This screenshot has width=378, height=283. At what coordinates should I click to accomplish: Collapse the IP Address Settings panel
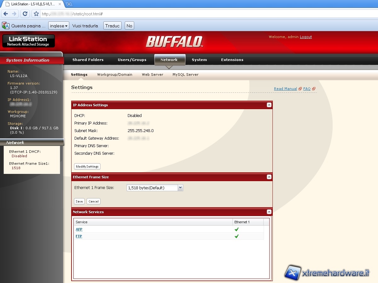pos(269,105)
